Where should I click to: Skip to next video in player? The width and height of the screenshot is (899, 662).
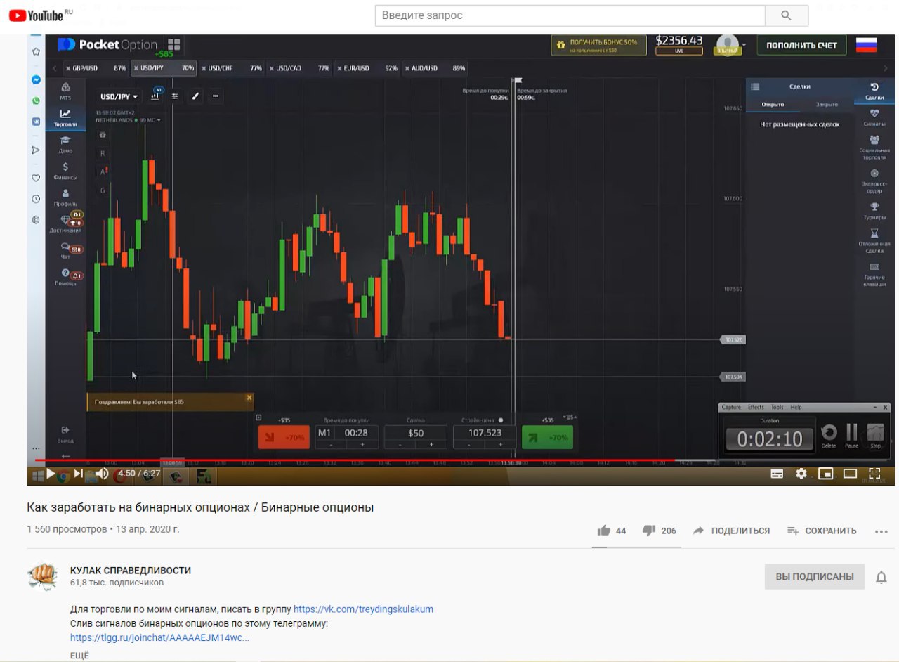pos(79,474)
